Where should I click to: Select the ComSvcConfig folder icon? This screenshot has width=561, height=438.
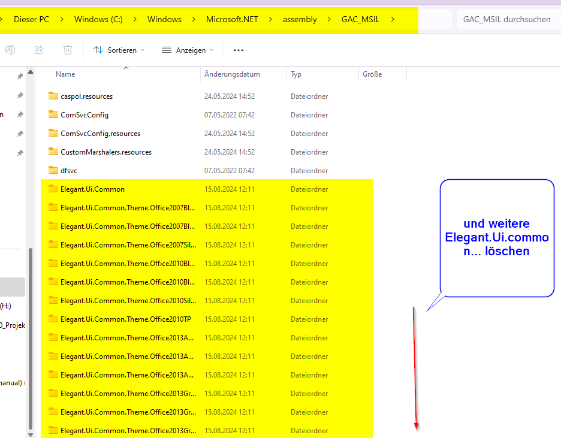[53, 114]
